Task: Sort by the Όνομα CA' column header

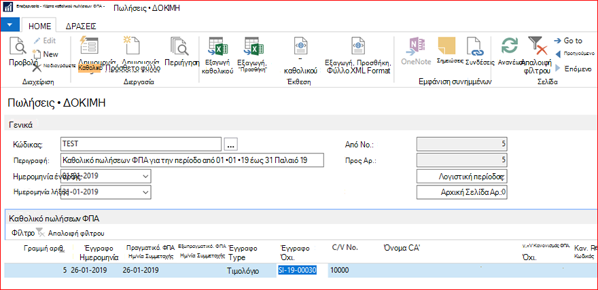Action: [x=402, y=248]
